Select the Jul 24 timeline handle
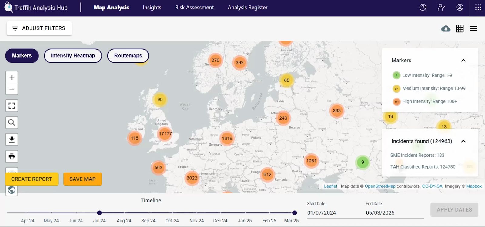 click(x=99, y=213)
